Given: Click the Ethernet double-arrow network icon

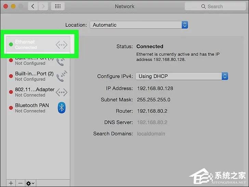Looking at the screenshot, I should tap(62, 45).
